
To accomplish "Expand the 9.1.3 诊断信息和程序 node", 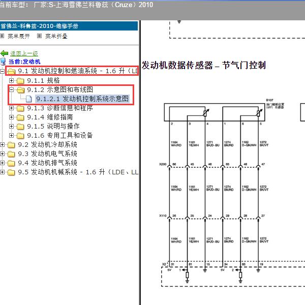I will 12,108.
